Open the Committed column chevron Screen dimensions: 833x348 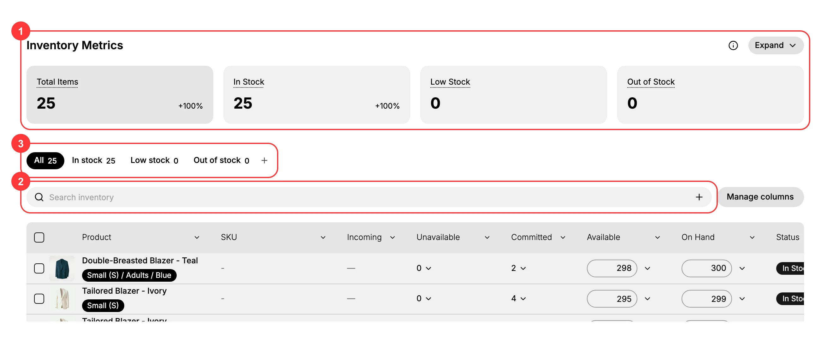(563, 237)
